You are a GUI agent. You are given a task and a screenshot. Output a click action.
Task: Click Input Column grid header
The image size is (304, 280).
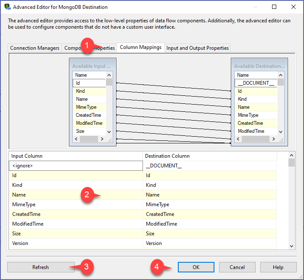click(x=76, y=156)
